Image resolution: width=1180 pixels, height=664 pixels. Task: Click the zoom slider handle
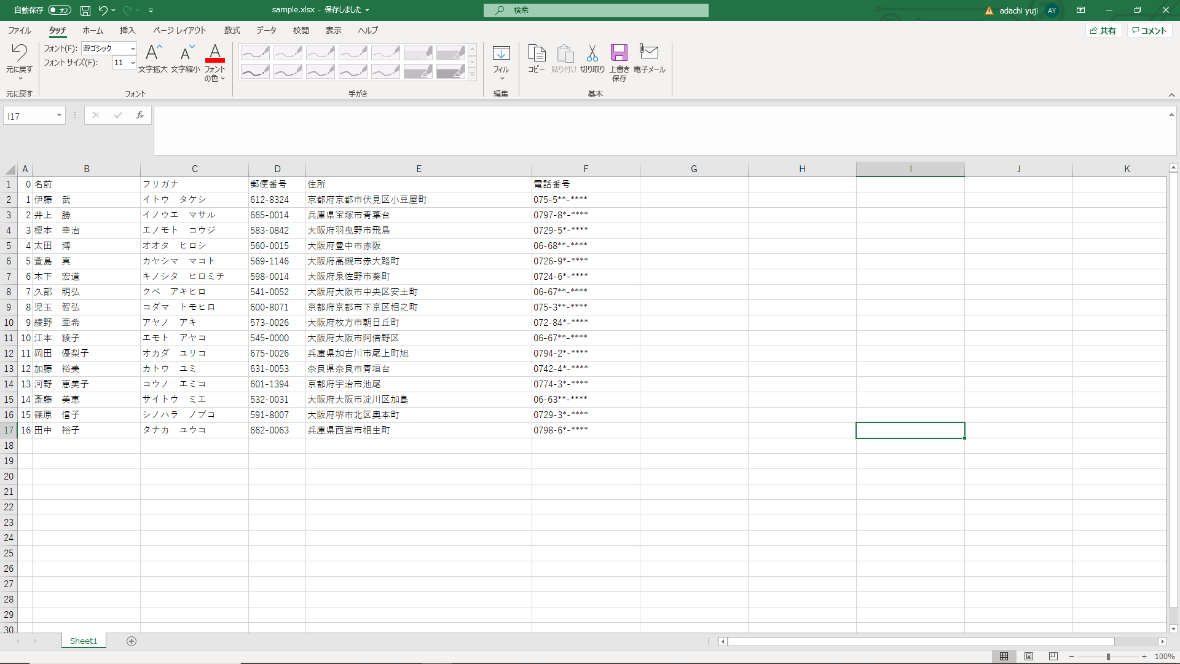[x=1108, y=657]
